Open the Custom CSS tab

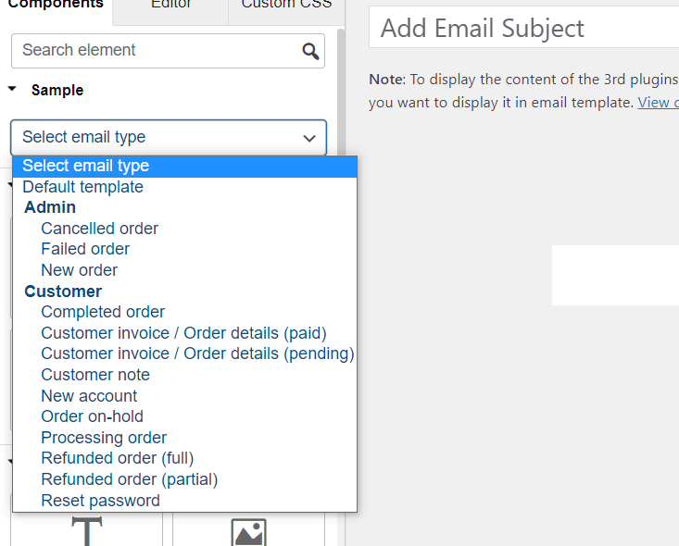pyautogui.click(x=285, y=5)
